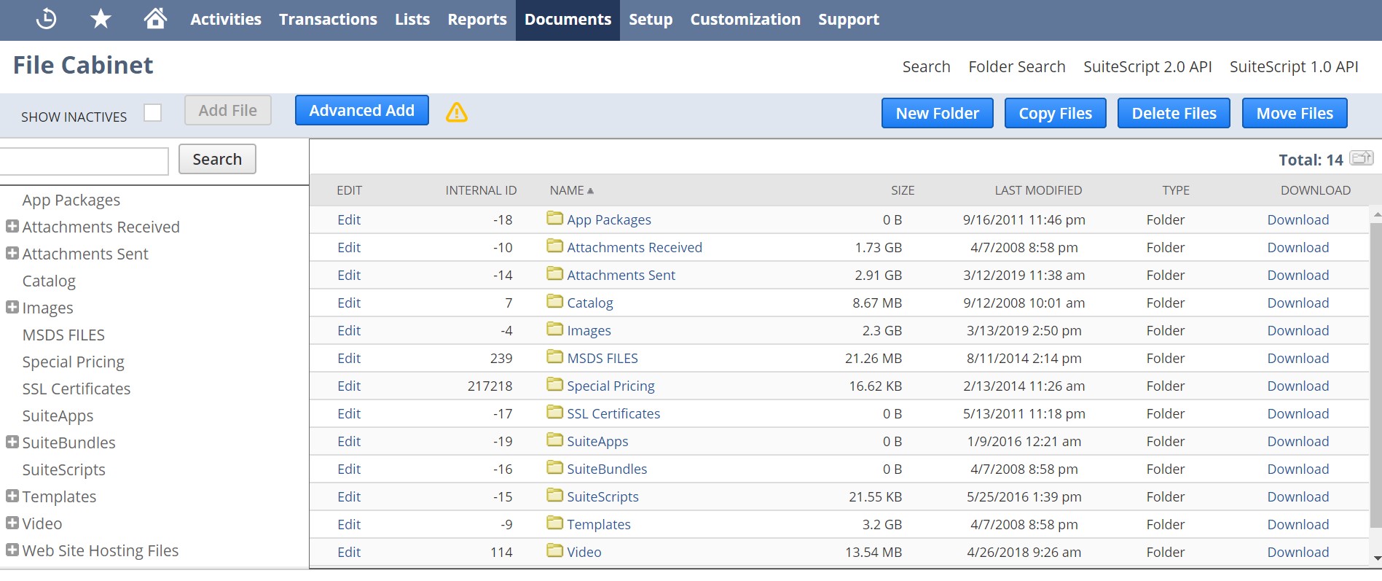Click the Shortcuts star icon
Image resolution: width=1382 pixels, height=581 pixels.
(101, 19)
